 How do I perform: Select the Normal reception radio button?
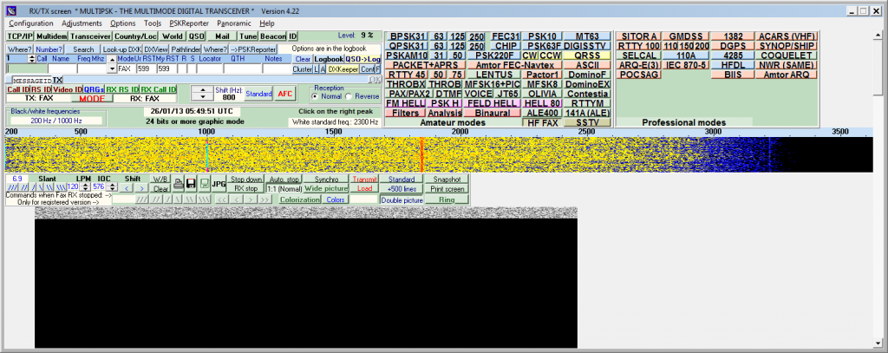pyautogui.click(x=314, y=95)
